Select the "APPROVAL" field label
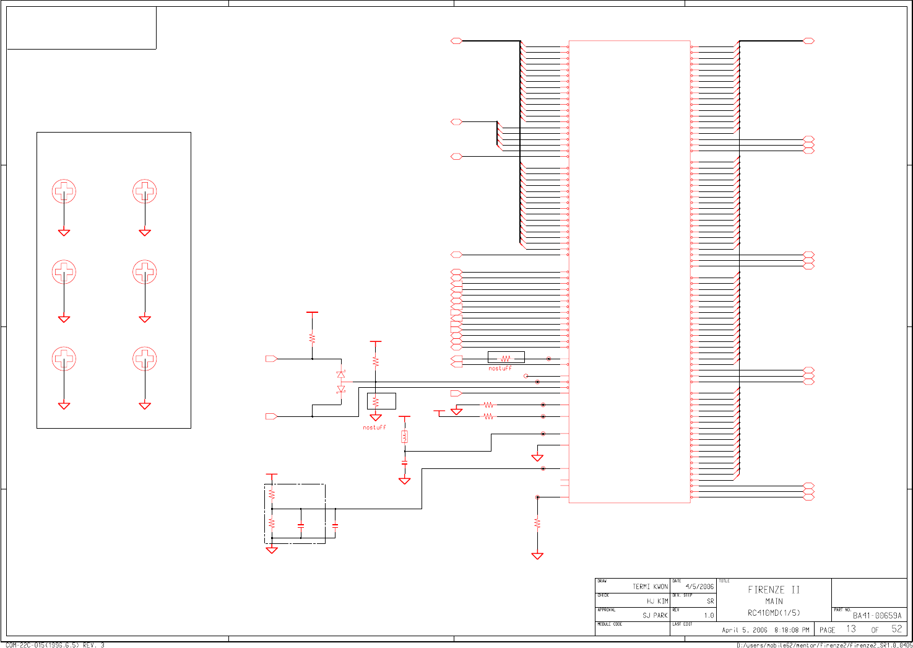The height and width of the screenshot is (648, 913). tap(606, 610)
